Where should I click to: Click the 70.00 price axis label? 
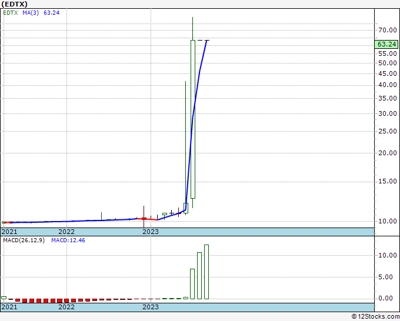point(388,30)
